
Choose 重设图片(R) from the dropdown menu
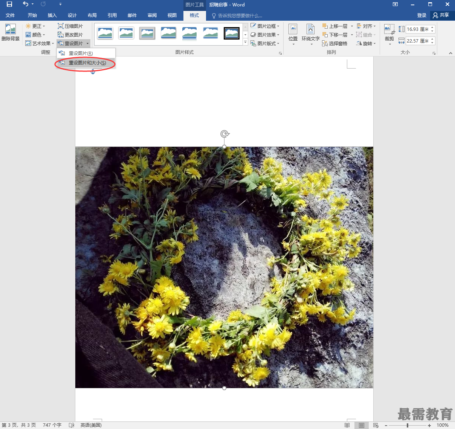86,53
